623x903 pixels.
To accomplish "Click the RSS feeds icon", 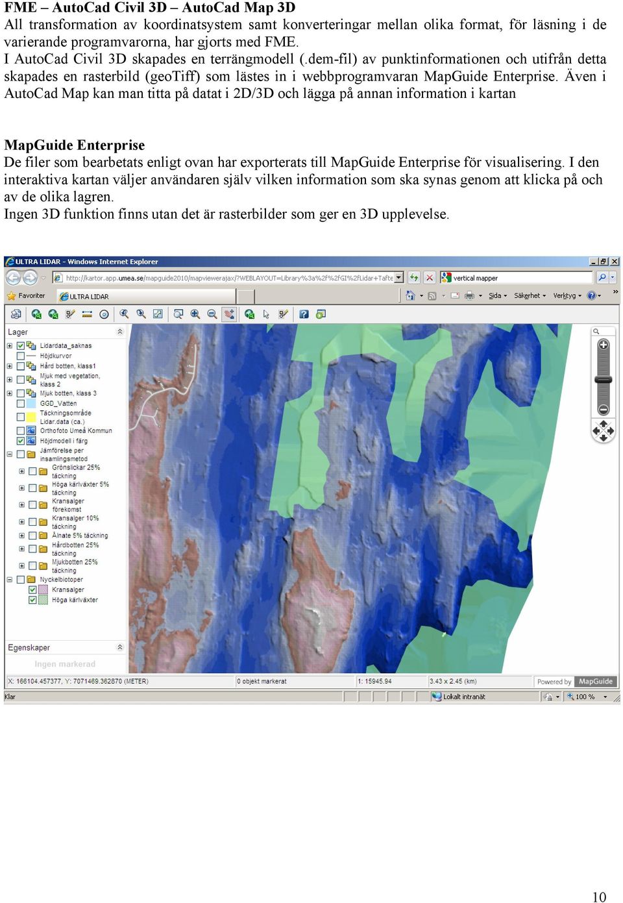I will [x=432, y=296].
